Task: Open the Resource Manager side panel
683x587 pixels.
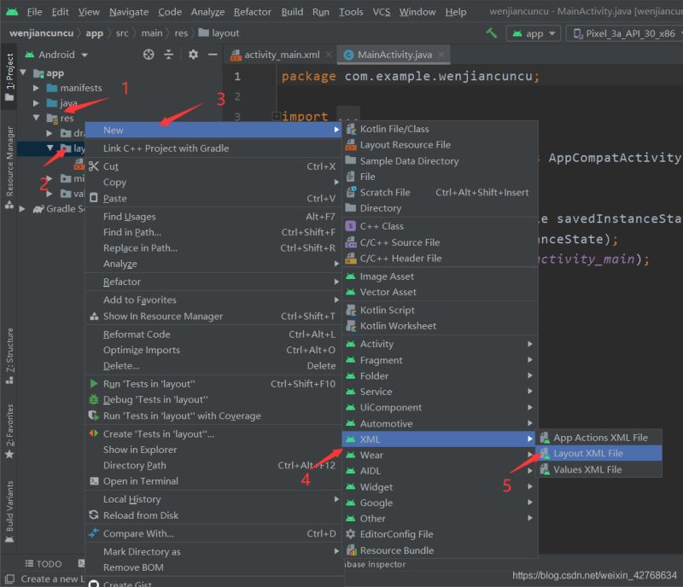Action: (x=10, y=160)
